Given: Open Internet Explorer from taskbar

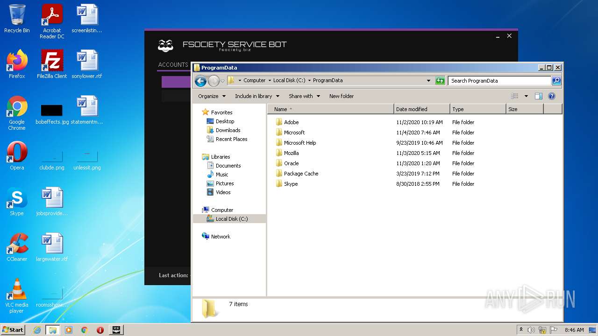Looking at the screenshot, I should click(x=37, y=330).
